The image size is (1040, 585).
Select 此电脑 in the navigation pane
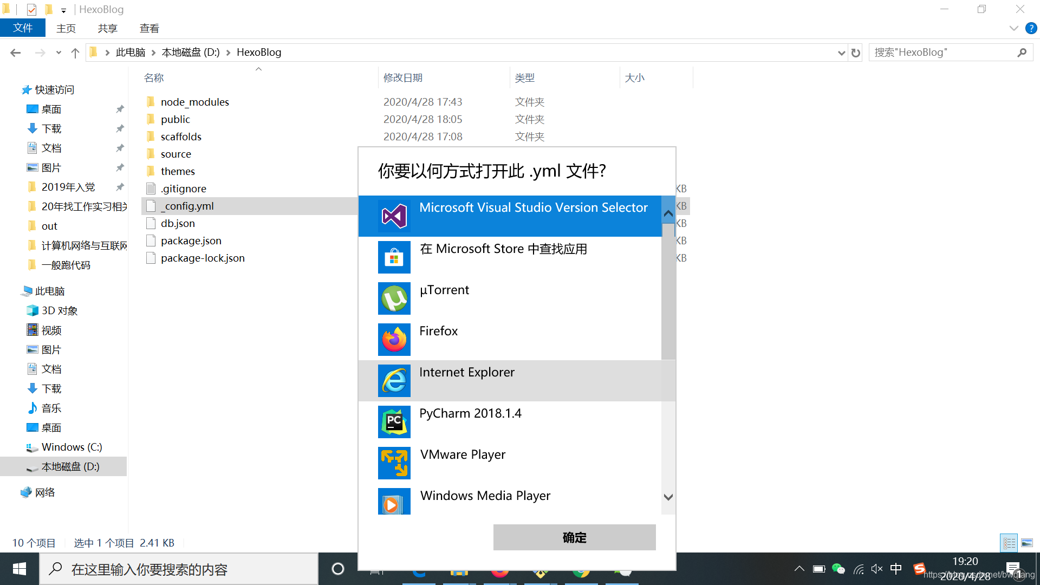pyautogui.click(x=49, y=291)
